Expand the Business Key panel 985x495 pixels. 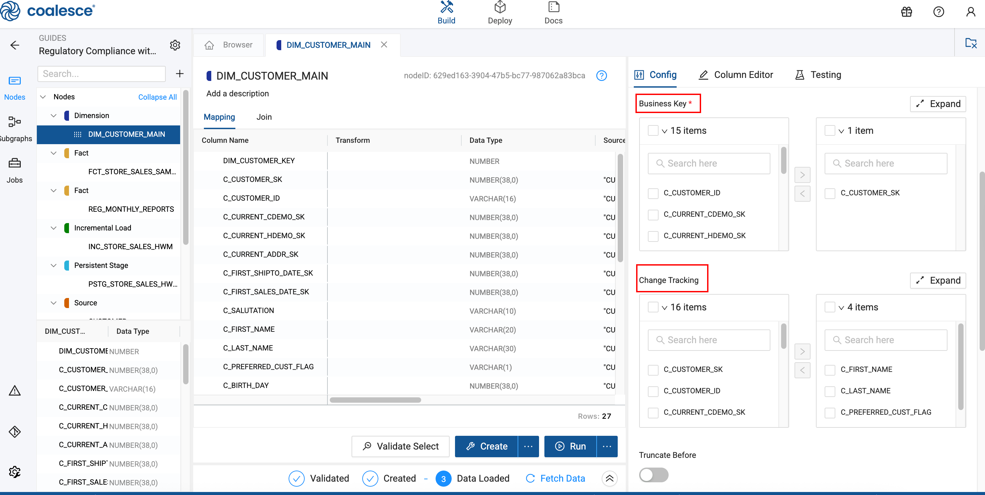(x=938, y=104)
